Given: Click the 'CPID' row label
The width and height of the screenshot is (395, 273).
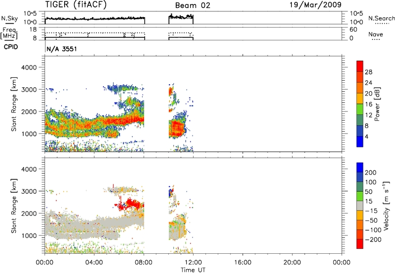Looking at the screenshot, I should pyautogui.click(x=11, y=47).
